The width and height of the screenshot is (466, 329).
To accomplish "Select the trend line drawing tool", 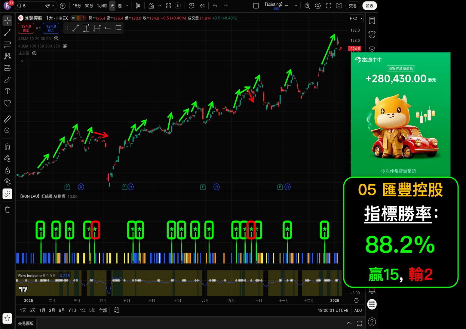I will [7, 33].
